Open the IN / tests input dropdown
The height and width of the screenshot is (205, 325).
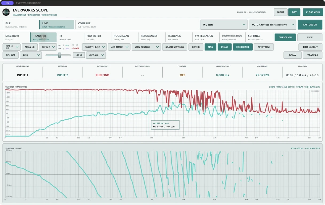click(x=224, y=25)
